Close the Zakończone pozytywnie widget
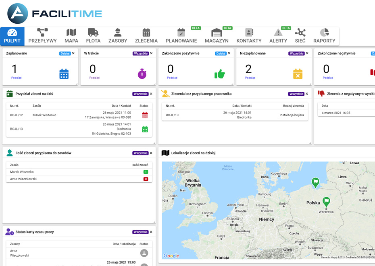The image size is (375, 266). click(229, 54)
